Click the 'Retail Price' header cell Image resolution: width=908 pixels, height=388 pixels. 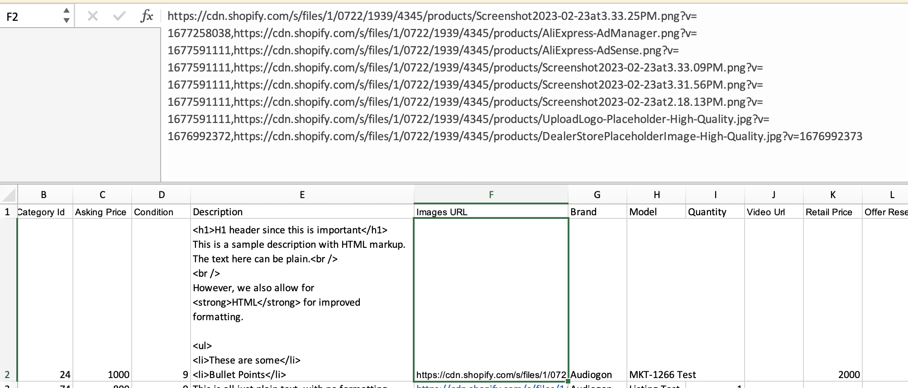(833, 212)
